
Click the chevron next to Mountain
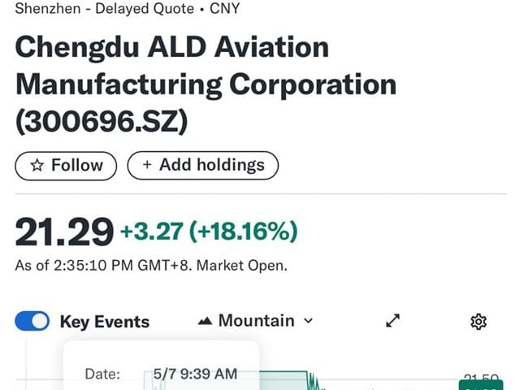point(308,321)
